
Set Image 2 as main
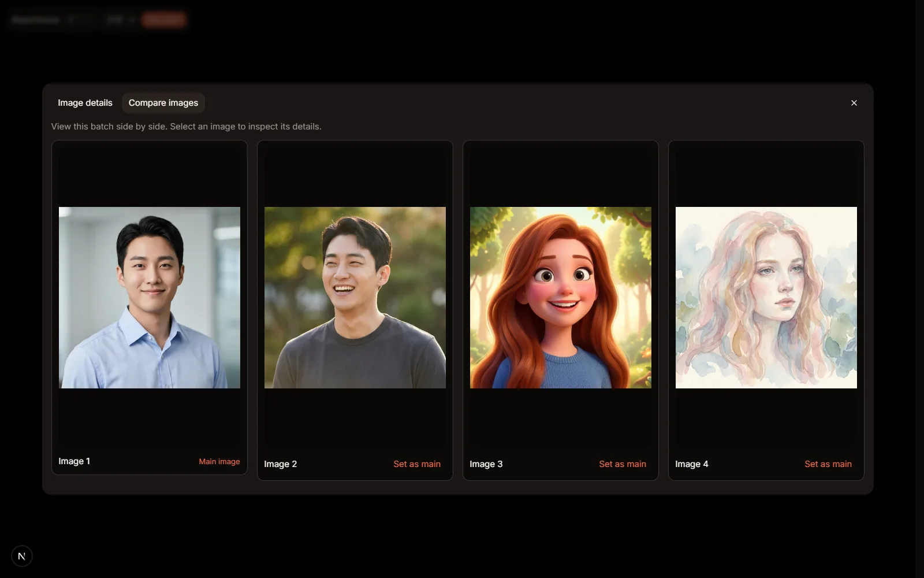pos(417,464)
